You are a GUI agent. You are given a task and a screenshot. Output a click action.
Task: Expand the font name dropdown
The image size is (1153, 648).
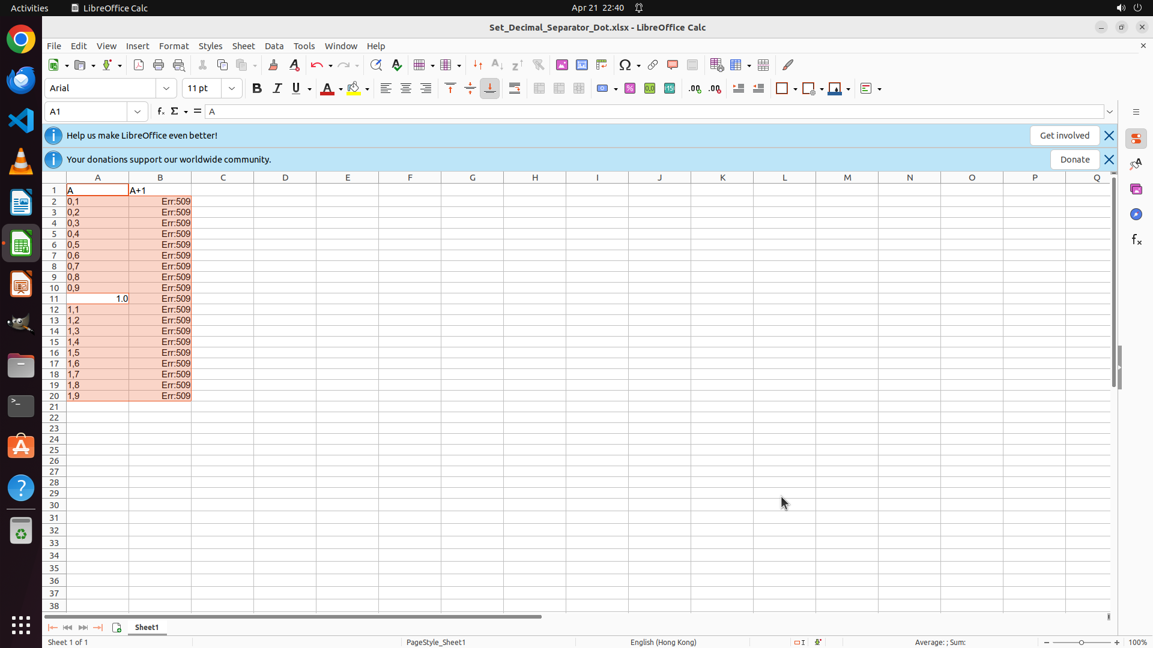click(166, 89)
